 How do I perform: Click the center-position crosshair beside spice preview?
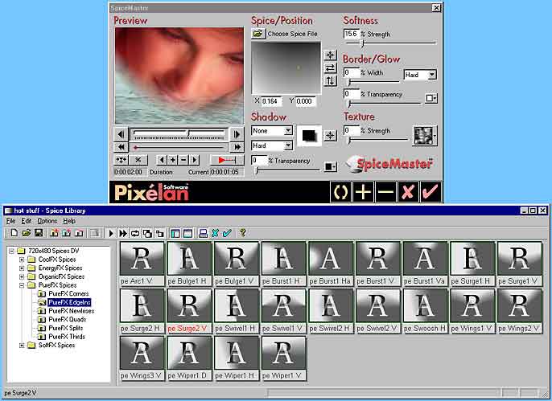[x=330, y=55]
